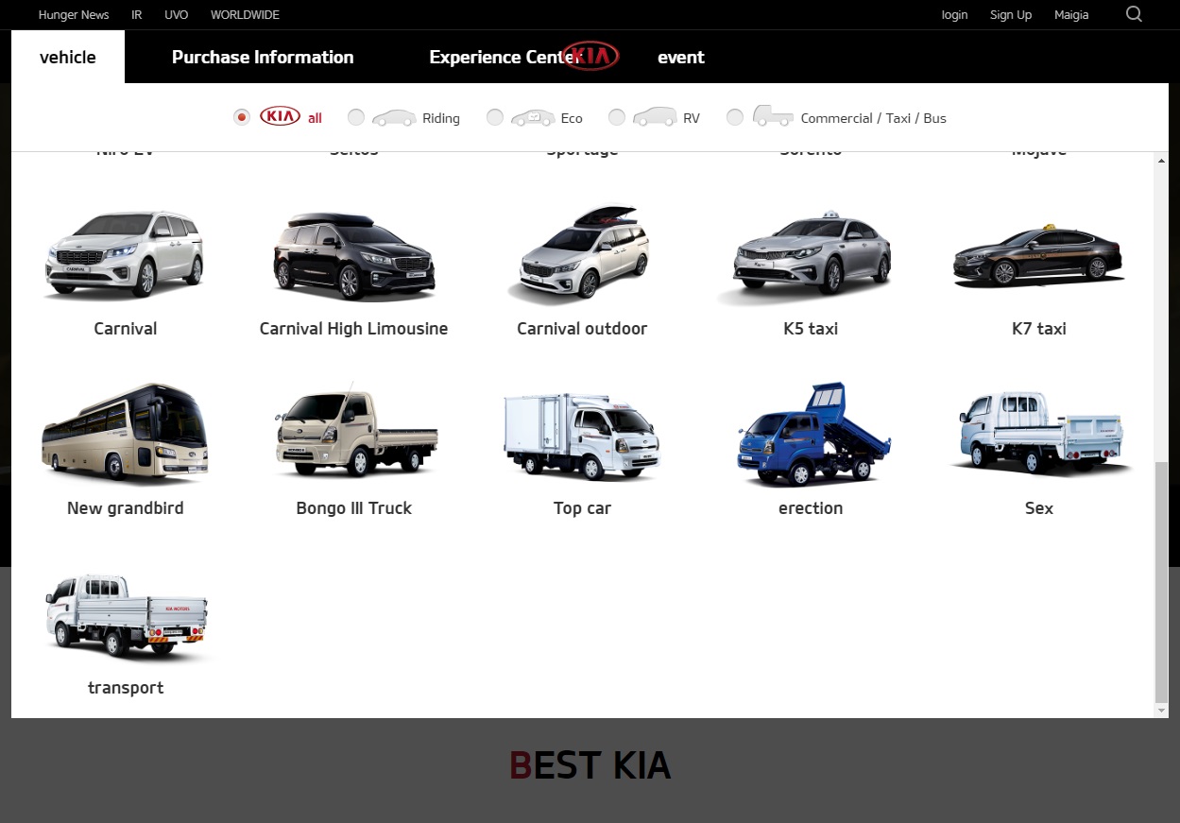Screen dimensions: 1180x823
Task: Visit the WORLDWIDE link in the top bar
Action: [245, 15]
